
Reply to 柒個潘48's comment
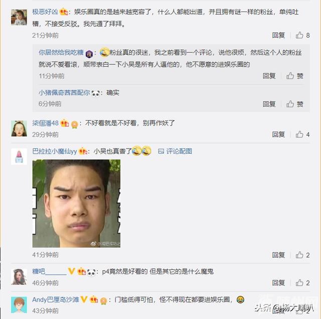point(278,135)
